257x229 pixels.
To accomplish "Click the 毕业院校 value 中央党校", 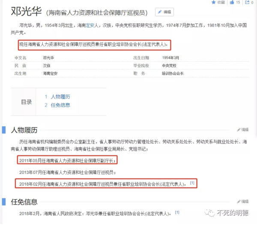I will (169, 65).
